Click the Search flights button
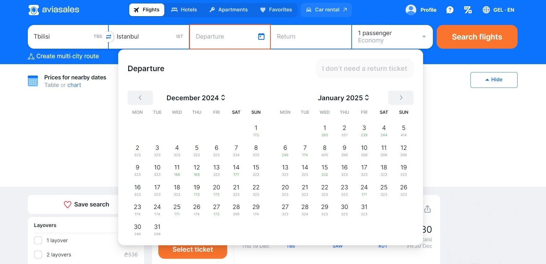Viewport: 546px width, 264px height. pos(477,37)
